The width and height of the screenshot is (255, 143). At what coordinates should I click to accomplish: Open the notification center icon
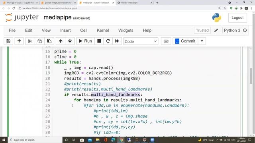point(250,140)
